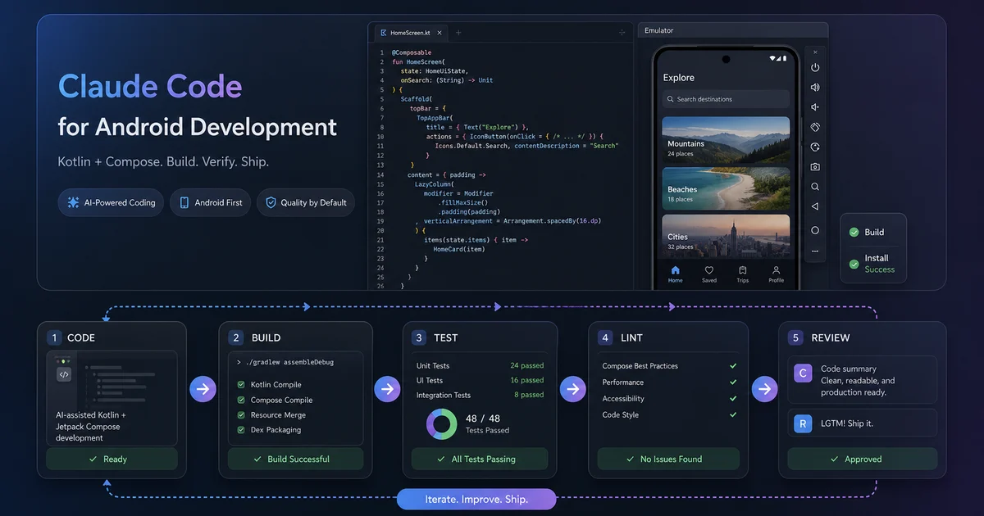Click the Kotlin file icon on the HomeScreen.kt tab
Viewport: 984px width, 516px height.
382,33
